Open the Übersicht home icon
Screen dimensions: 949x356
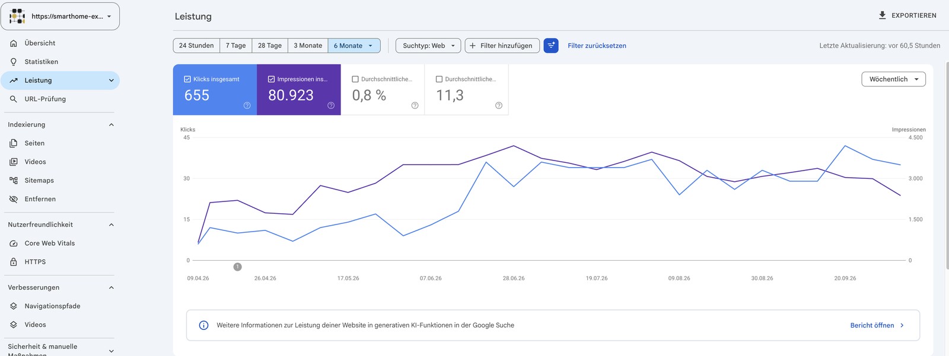tap(14, 43)
